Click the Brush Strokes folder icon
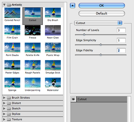The height and width of the screenshot is (122, 134). pyautogui.click(x=9, y=98)
